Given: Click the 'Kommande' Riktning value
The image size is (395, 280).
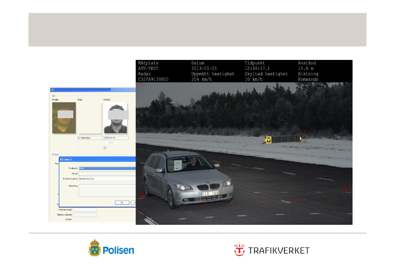Looking at the screenshot, I should (x=308, y=80).
